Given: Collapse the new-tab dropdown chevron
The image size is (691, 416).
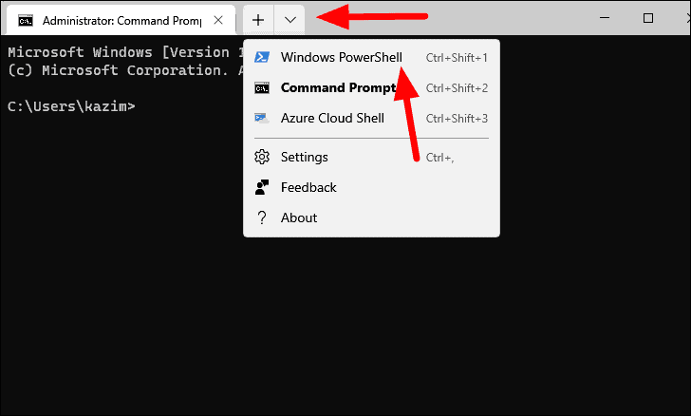Looking at the screenshot, I should pyautogui.click(x=290, y=20).
